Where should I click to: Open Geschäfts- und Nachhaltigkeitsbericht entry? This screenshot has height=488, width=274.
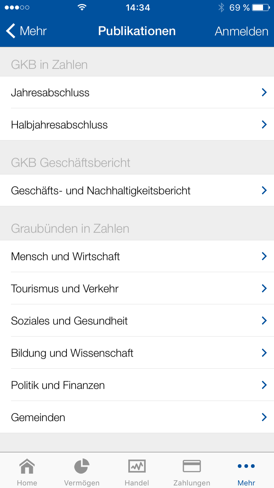point(101,191)
